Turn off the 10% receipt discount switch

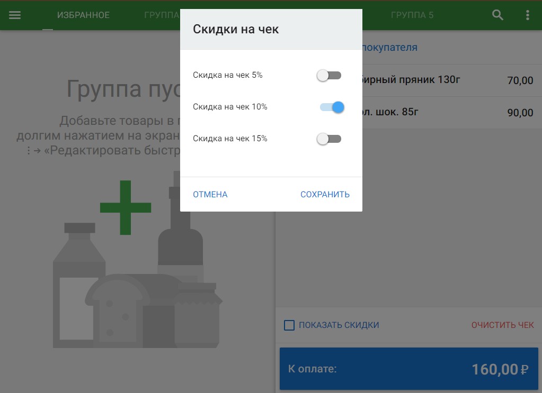coord(332,107)
